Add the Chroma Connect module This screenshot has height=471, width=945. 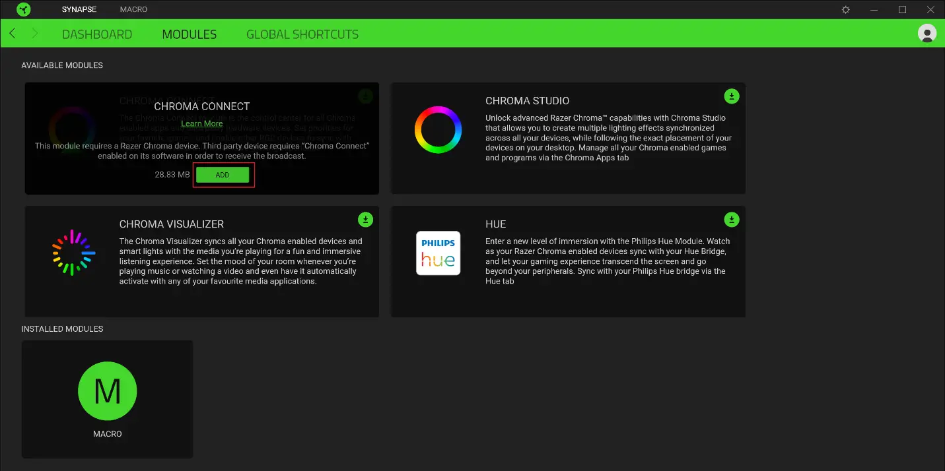223,175
